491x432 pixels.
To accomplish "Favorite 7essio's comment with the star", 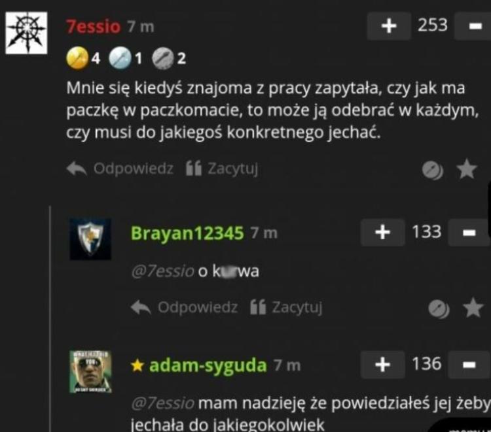I will click(x=467, y=169).
